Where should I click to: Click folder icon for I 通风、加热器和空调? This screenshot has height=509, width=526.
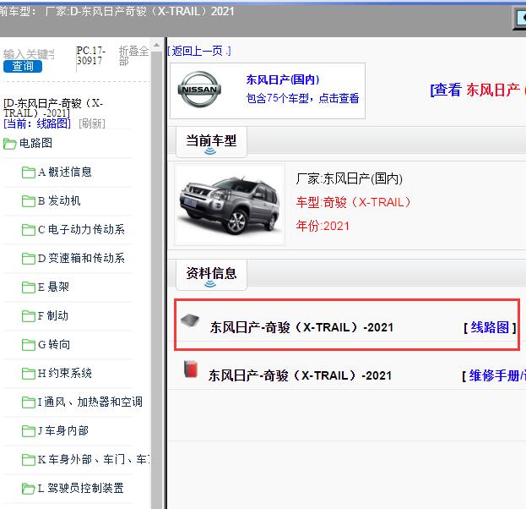(29, 402)
